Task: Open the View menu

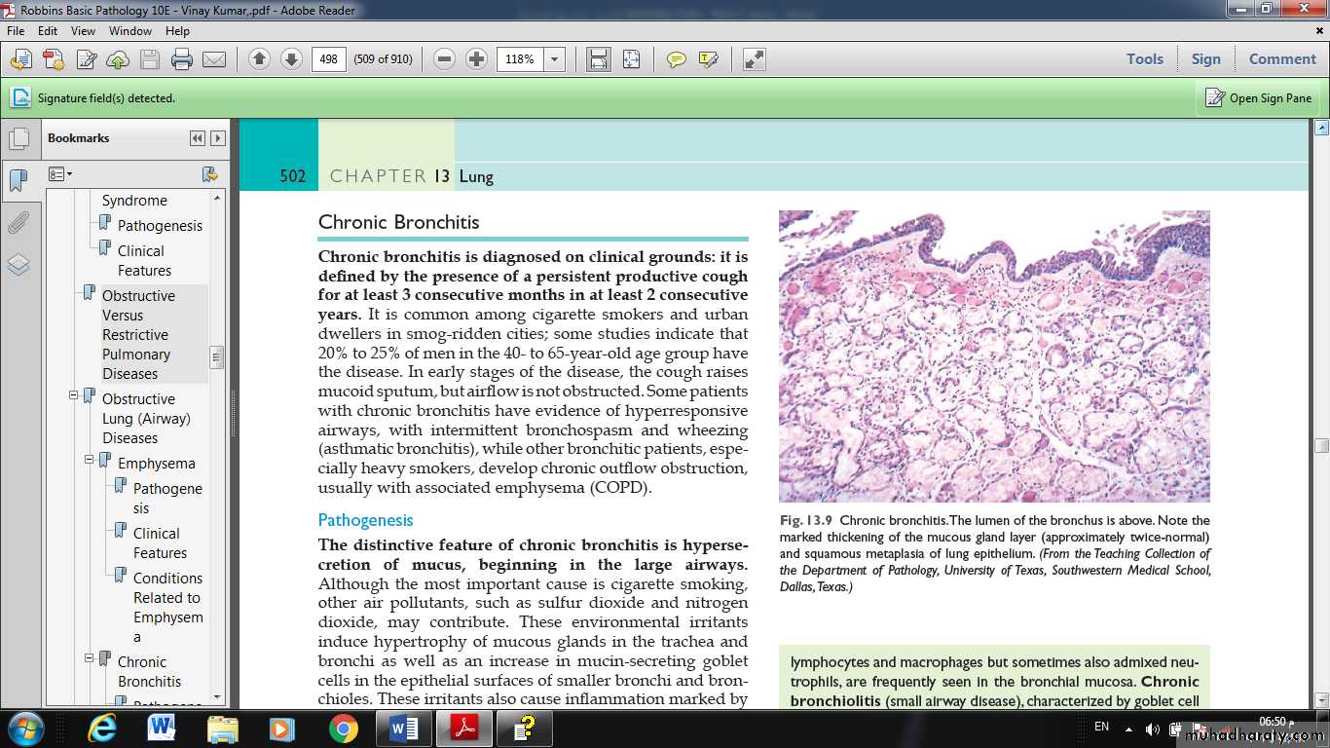Action: click(x=83, y=31)
